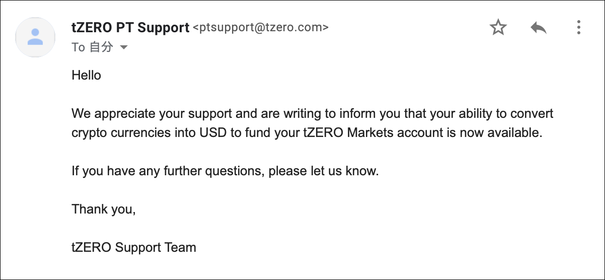Image resolution: width=605 pixels, height=280 pixels.
Task: Click the reply arrow icon
Action: point(539,27)
